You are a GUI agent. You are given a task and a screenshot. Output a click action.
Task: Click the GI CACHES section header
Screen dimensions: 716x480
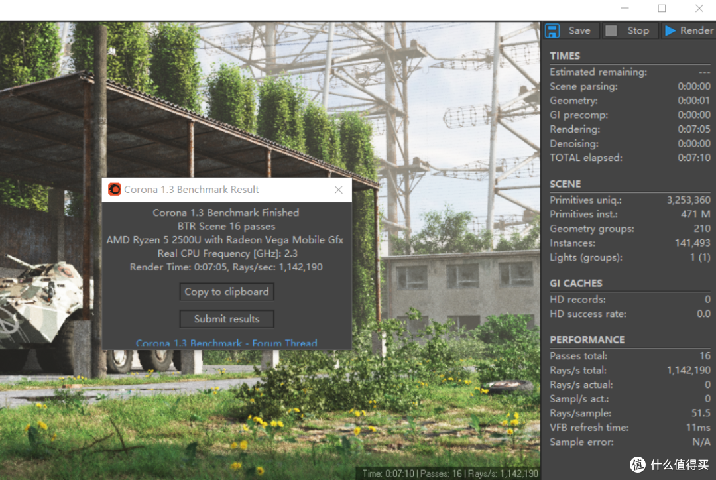coord(576,283)
